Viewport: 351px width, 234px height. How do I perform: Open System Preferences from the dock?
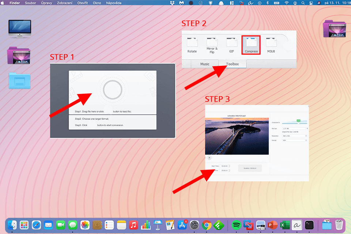(x=194, y=225)
